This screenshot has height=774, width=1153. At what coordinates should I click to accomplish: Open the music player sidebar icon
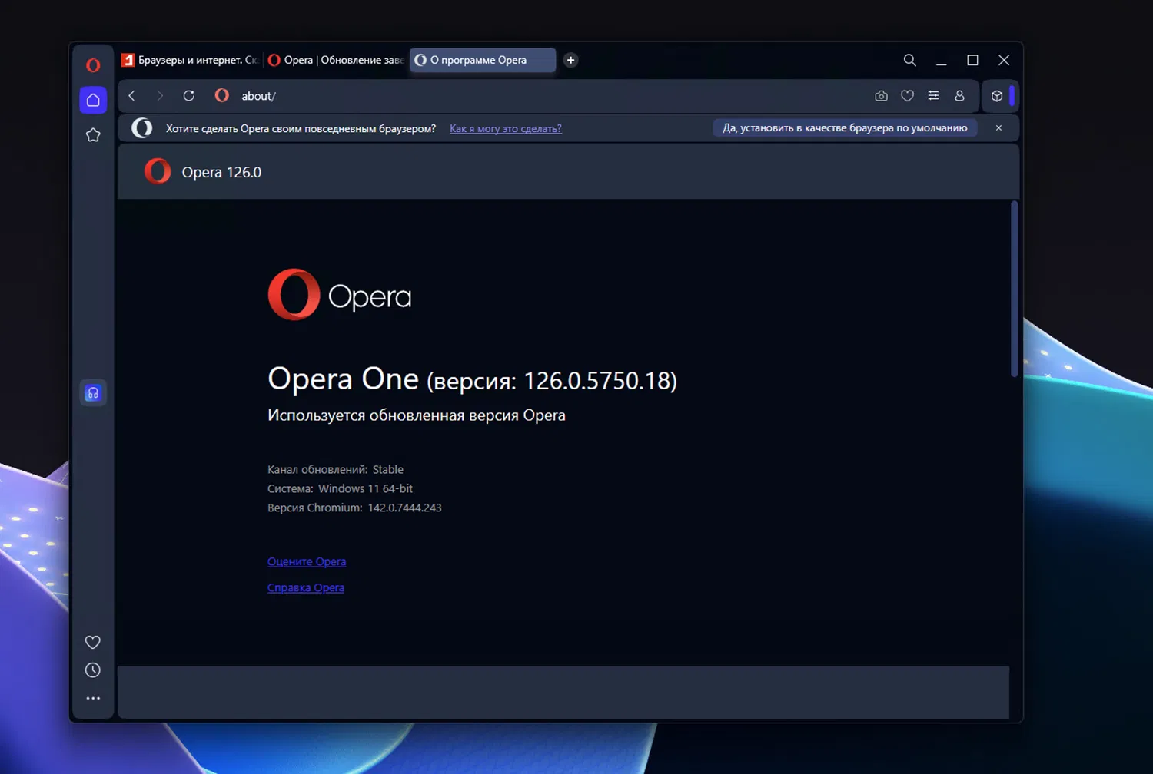93,393
